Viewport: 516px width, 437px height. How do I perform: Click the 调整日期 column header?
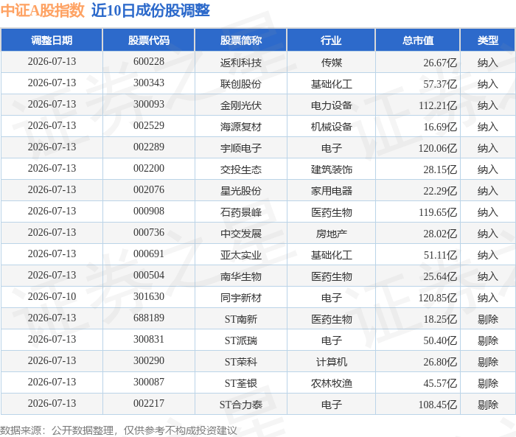click(52, 40)
